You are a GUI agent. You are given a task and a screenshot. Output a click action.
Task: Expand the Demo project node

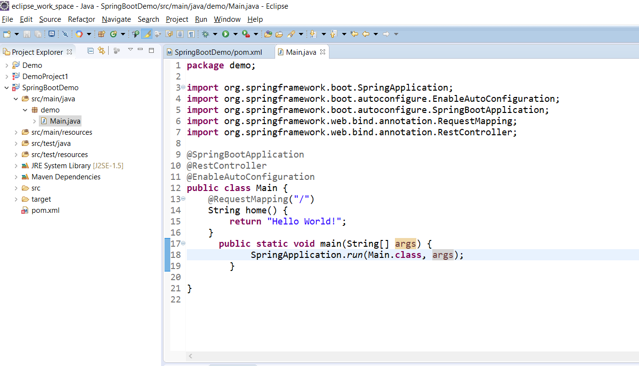(x=6, y=65)
